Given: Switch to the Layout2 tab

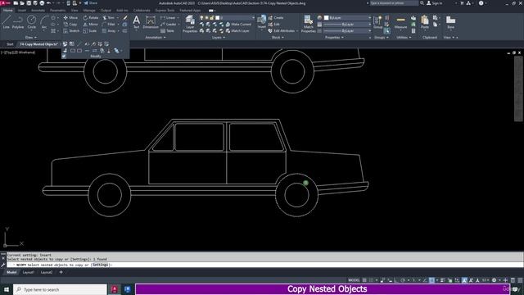Looking at the screenshot, I should click(x=47, y=272).
